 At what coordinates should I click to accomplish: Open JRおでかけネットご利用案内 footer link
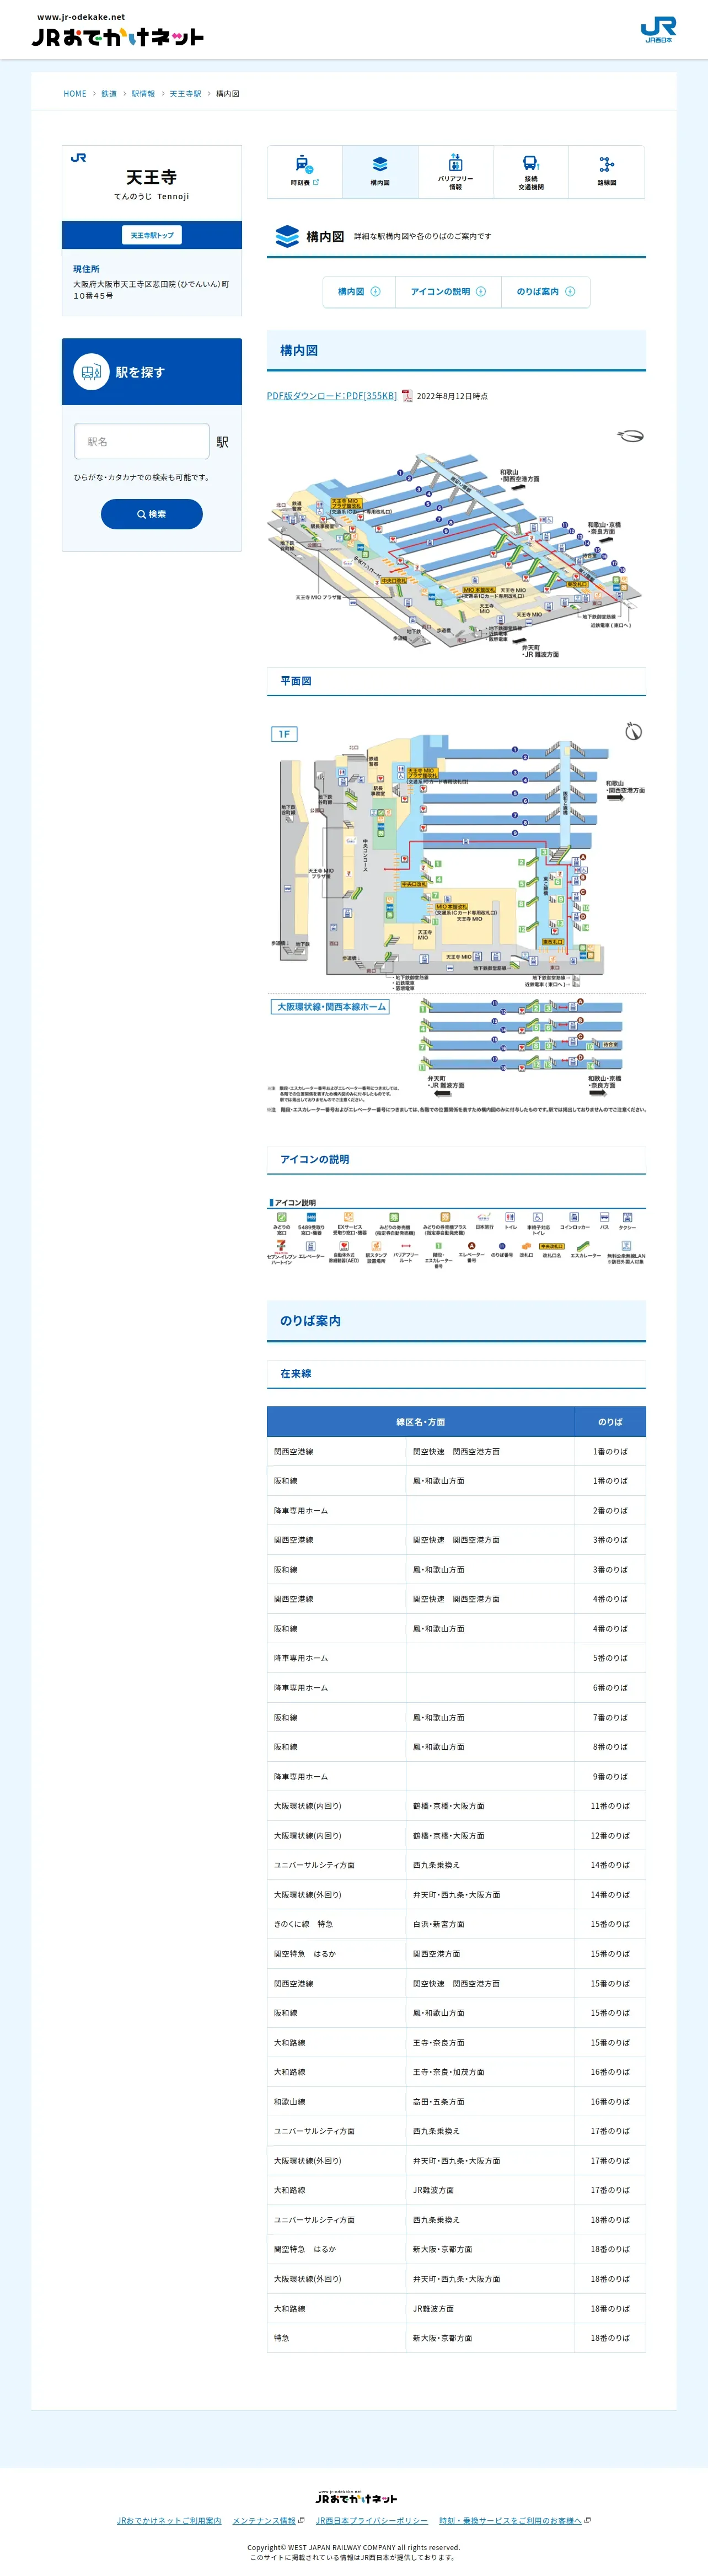point(169,2521)
